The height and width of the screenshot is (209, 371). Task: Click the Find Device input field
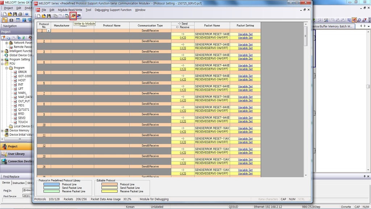[x=27, y=196]
